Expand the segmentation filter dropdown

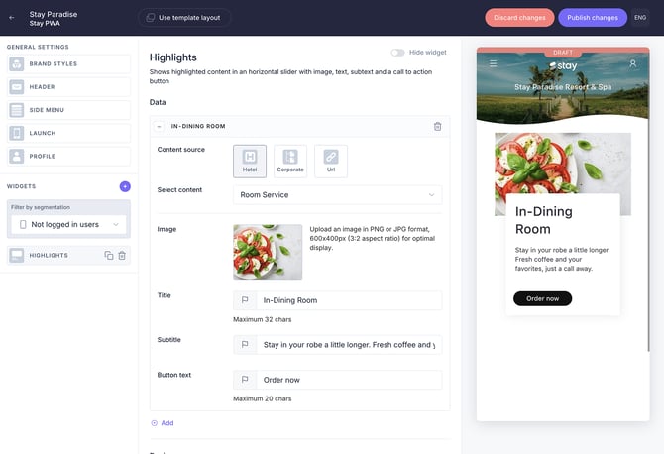click(68, 224)
